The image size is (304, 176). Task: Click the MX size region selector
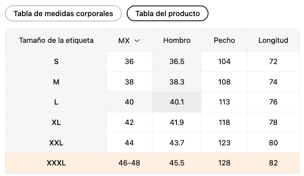pos(129,40)
